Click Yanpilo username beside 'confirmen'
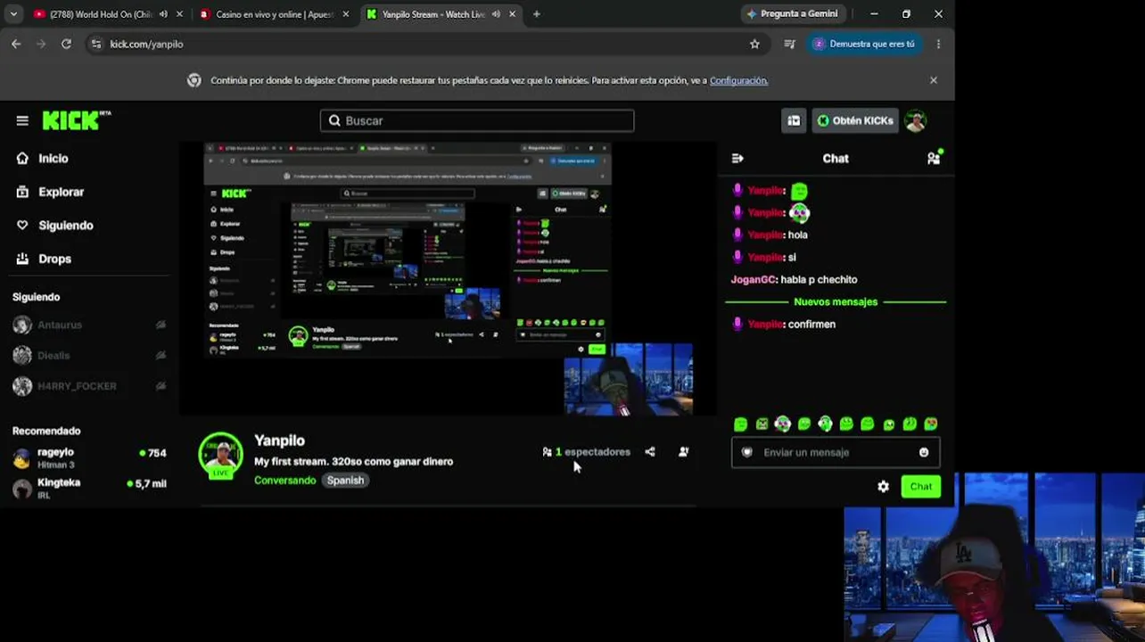The height and width of the screenshot is (642, 1145). [x=766, y=325]
